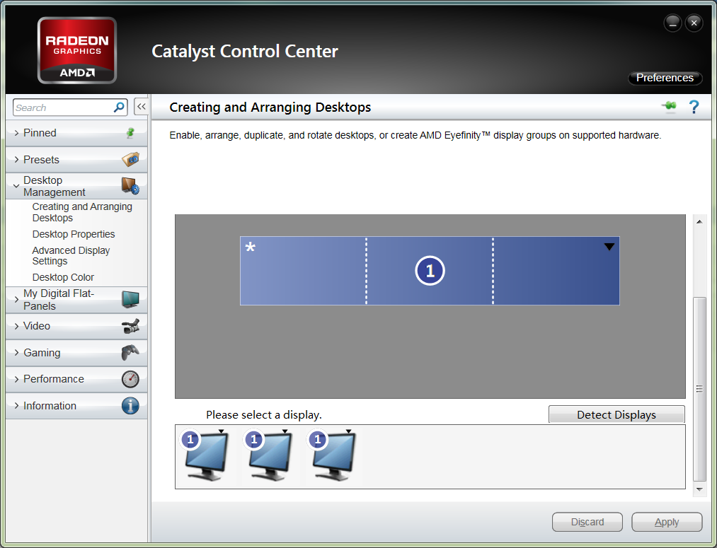This screenshot has height=548, width=717.
Task: Open Desktop Properties page
Action: [74, 234]
